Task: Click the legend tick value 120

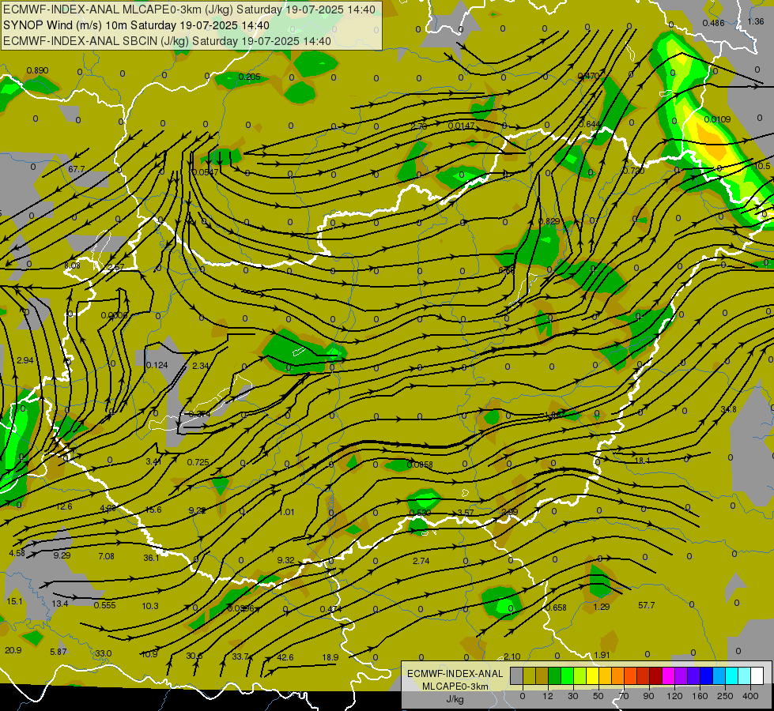Action: coord(674,696)
